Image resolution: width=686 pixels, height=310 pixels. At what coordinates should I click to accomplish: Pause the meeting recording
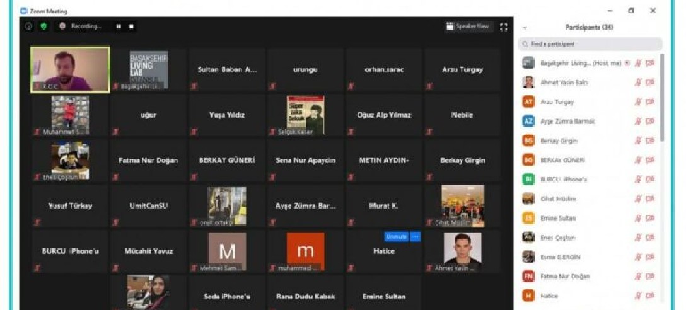[118, 26]
